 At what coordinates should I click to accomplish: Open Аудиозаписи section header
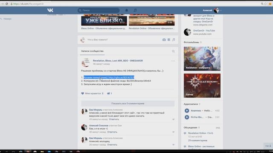coord(191,104)
